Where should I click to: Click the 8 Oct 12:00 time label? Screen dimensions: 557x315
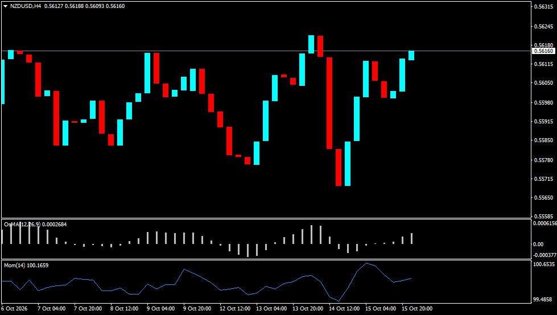click(125, 309)
